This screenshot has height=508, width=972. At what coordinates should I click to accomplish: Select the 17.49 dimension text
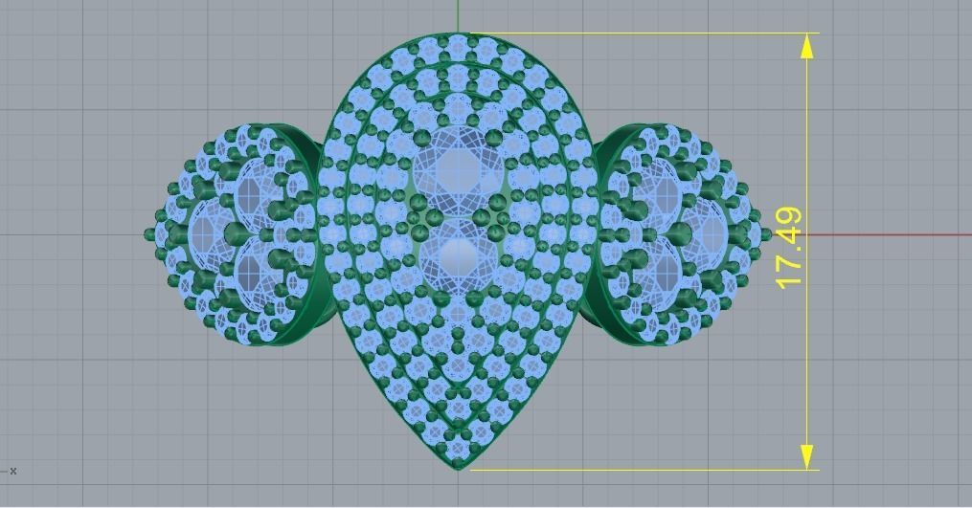[x=789, y=249]
